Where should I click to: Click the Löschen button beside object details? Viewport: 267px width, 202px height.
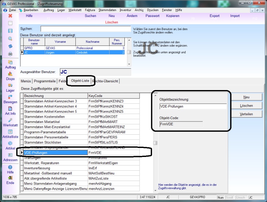pyautogui.click(x=246, y=106)
